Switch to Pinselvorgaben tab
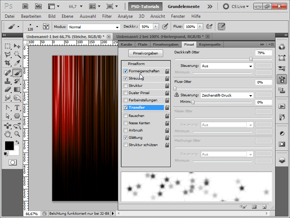Screen dimensions: 290x218 click(x=166, y=45)
